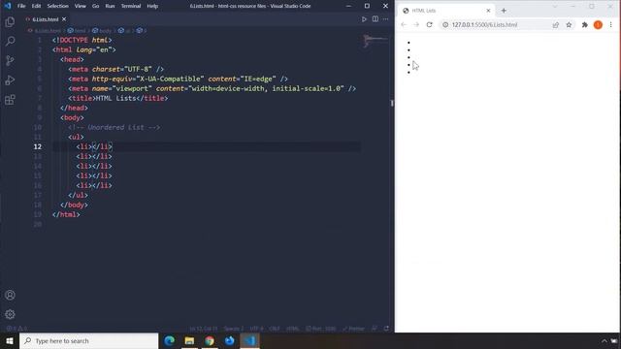Screen dimensions: 621x349
Task: Open File Explorer from the taskbar
Action: coord(189,340)
